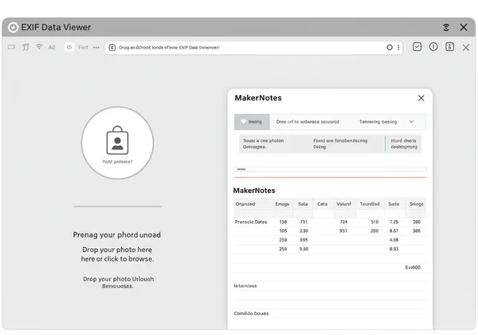Image resolution: width=478 pixels, height=335 pixels.
Task: Click the 'Organzed' column header
Action: point(245,204)
